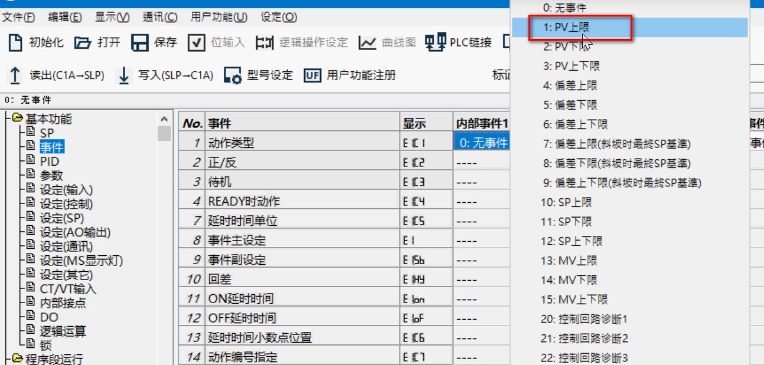Viewport: 764px width, 365px height.
Task: Click the 打开 (Open) folder icon
Action: [x=83, y=42]
